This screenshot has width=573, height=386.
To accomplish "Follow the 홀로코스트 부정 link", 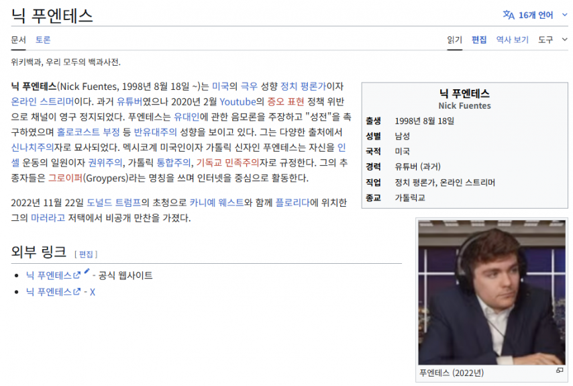I will [x=88, y=132].
